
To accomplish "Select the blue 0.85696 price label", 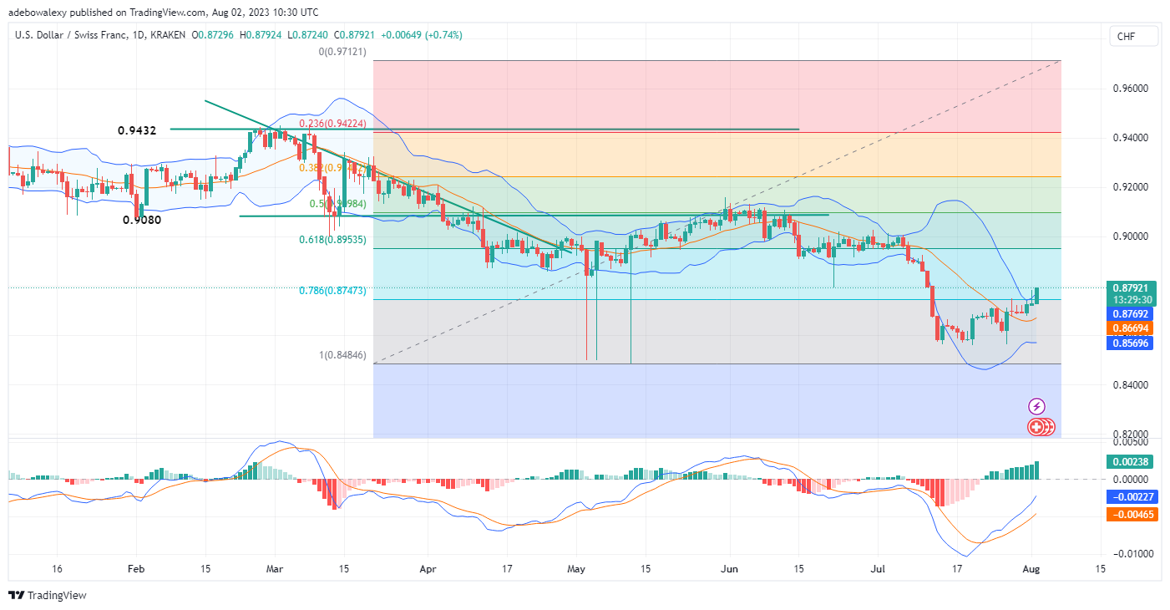I will coord(1130,343).
